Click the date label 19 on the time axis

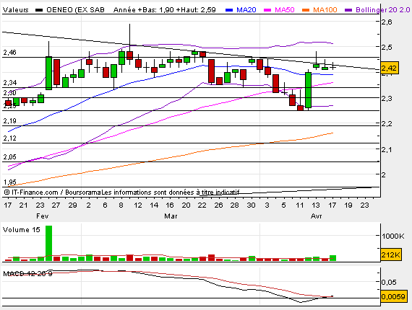tap(348, 205)
